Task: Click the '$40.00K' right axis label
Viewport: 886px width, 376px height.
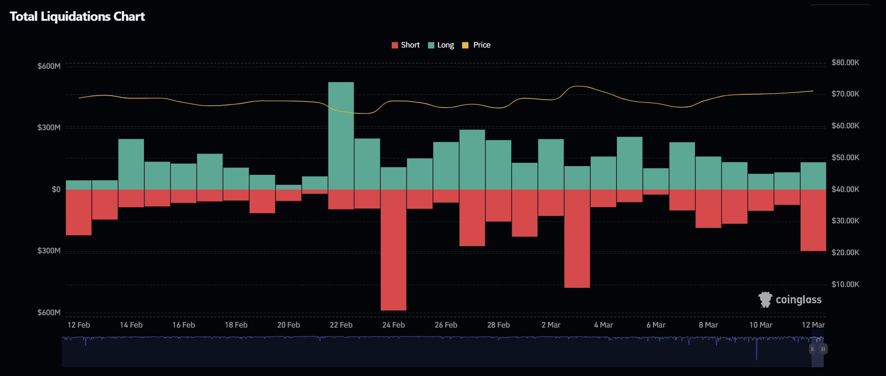Action: pyautogui.click(x=845, y=189)
